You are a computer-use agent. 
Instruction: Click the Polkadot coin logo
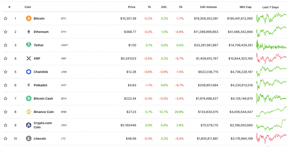pyautogui.click(x=29, y=85)
